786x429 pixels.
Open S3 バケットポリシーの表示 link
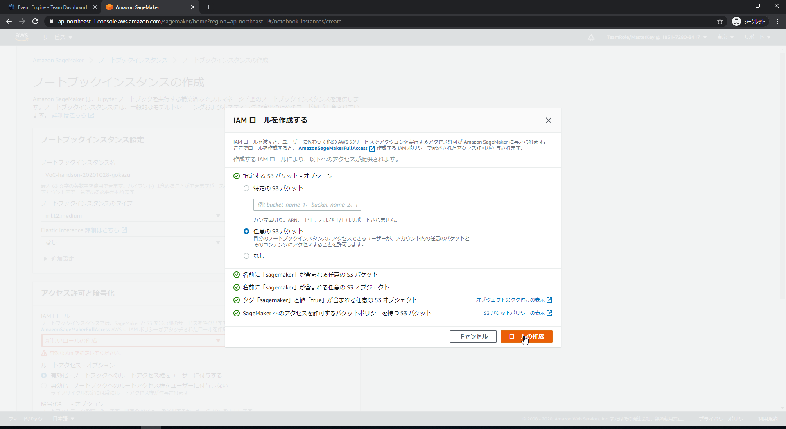pyautogui.click(x=514, y=313)
